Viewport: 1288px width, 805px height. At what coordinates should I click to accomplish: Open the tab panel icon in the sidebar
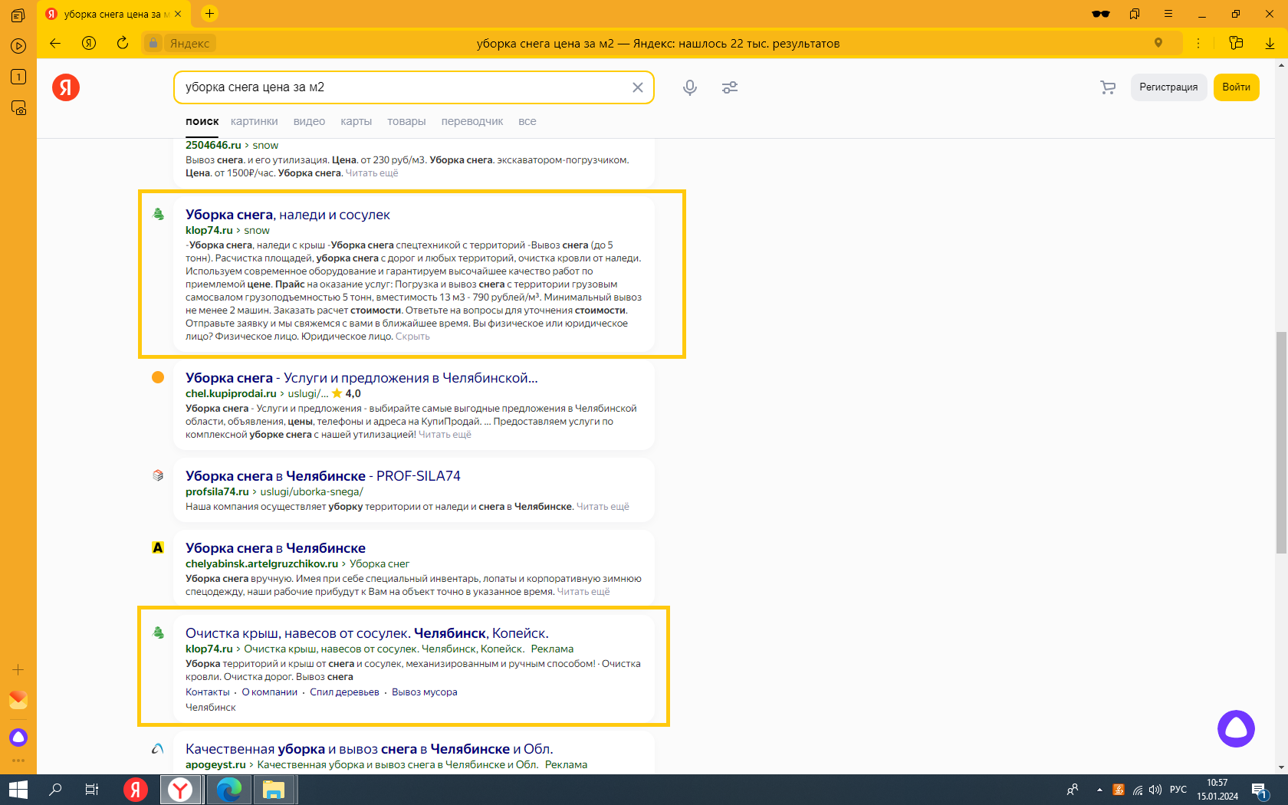click(x=18, y=15)
